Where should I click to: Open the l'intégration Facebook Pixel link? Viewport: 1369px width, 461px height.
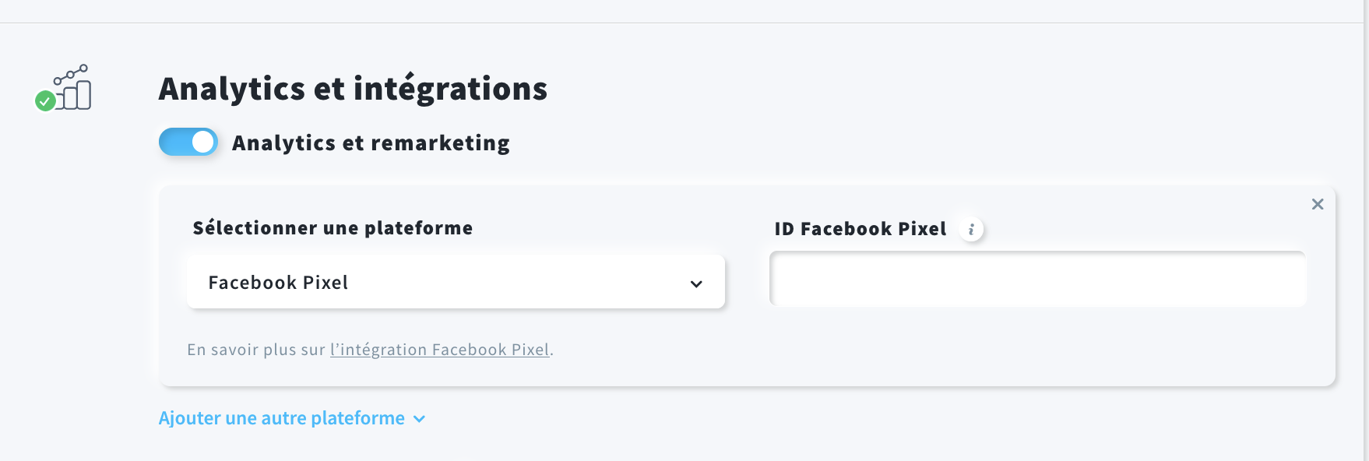tap(440, 350)
